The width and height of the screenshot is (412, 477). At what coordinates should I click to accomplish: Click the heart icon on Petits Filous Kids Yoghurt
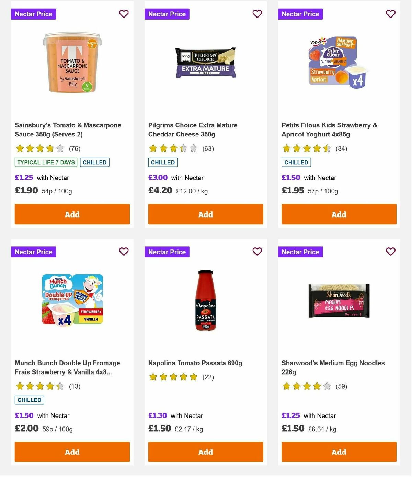click(390, 14)
